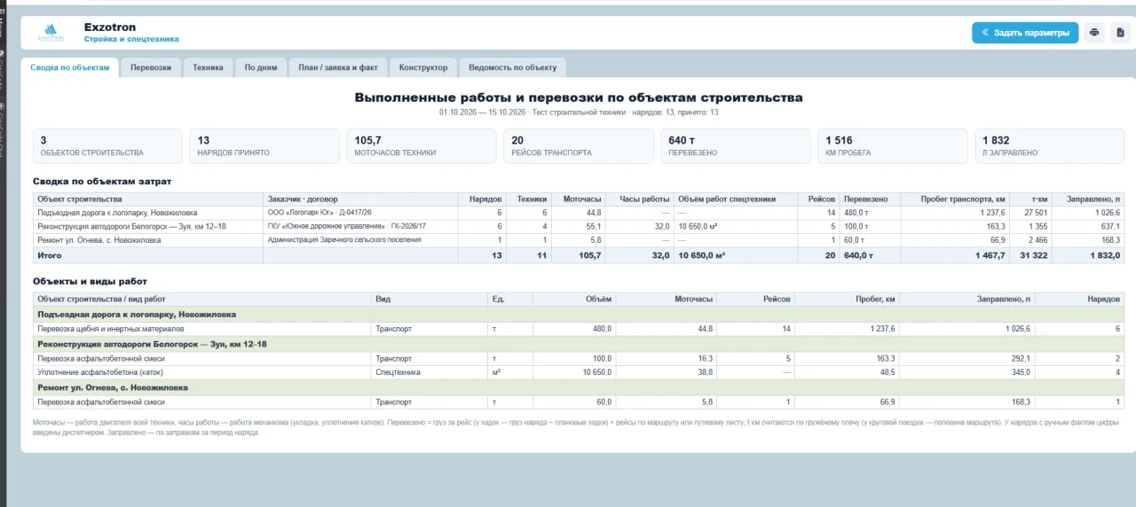
Task: Switch to the Сводка по объектам tab
Action: [69, 67]
